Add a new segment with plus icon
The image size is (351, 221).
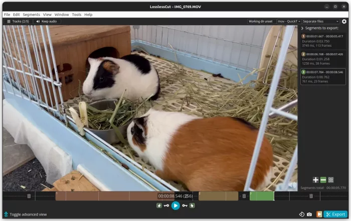click(x=315, y=180)
